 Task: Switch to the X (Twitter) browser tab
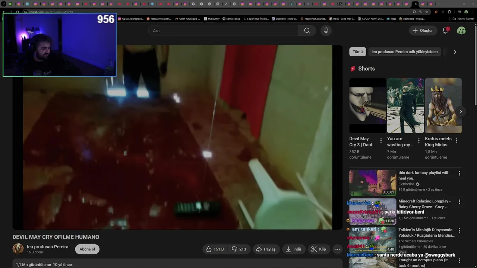(341, 4)
